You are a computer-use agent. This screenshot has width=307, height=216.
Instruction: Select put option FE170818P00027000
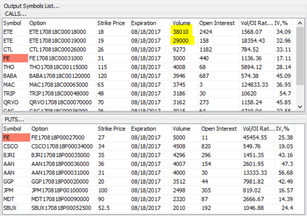[58, 138]
